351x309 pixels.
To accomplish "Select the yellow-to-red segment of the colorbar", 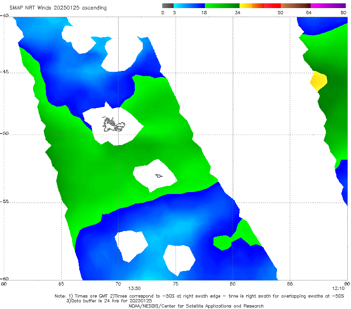I will pos(260,6).
